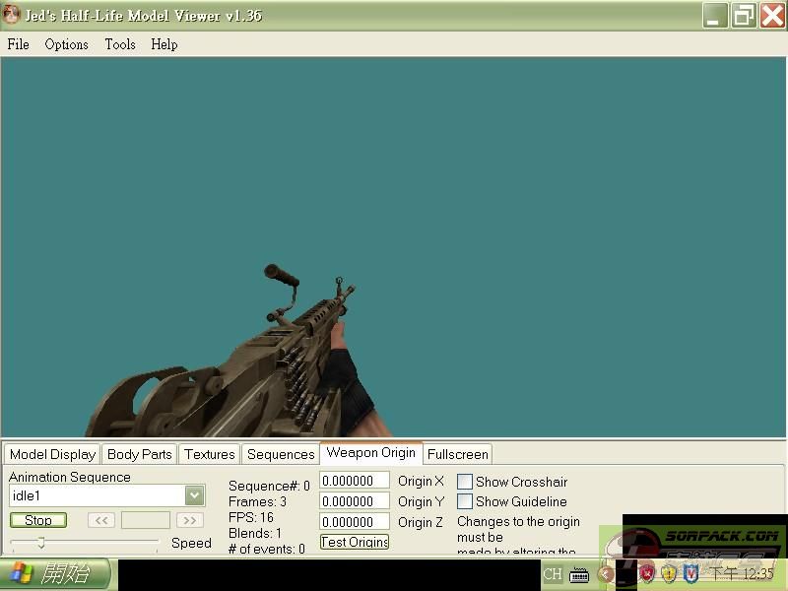Click the animation Speed slider handle
The image size is (788, 591).
41,542
